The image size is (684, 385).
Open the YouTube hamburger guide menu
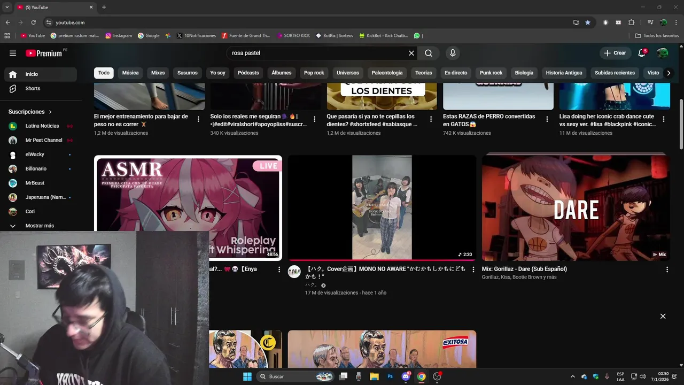point(13,53)
